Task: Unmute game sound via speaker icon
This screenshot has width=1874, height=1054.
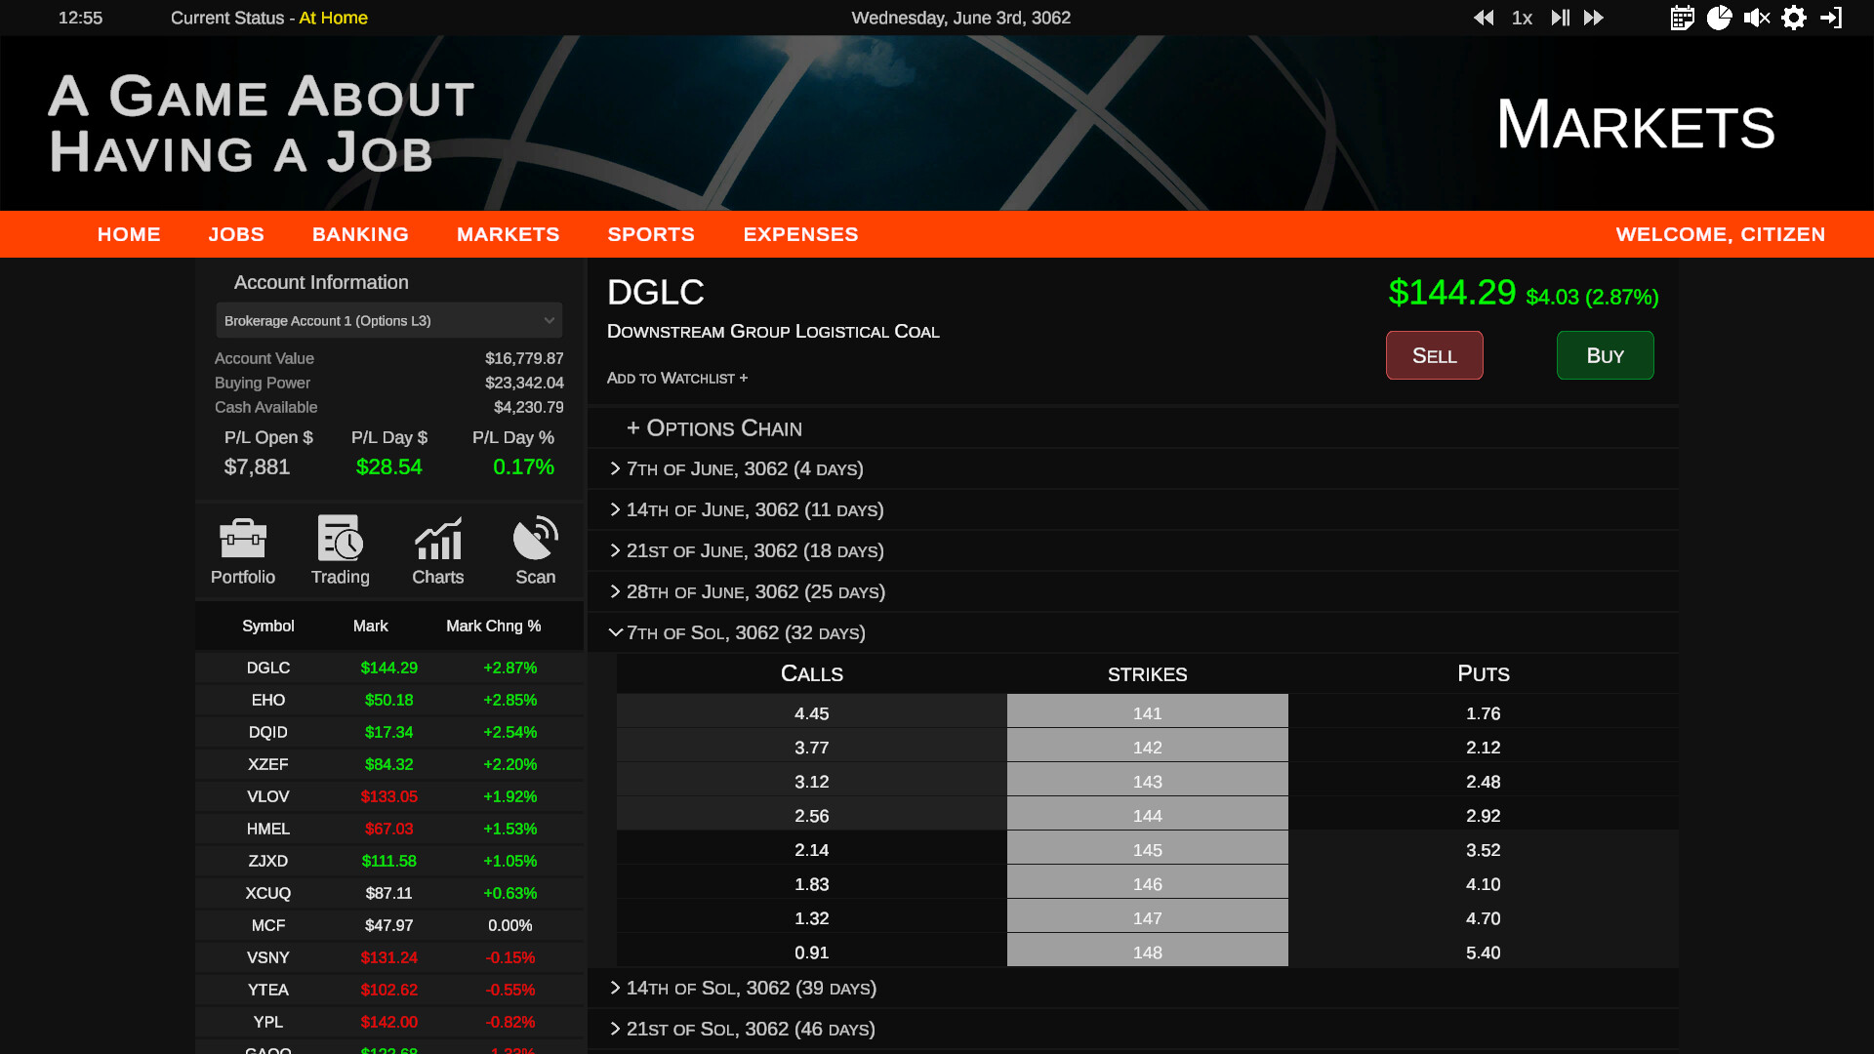Action: pyautogui.click(x=1757, y=18)
